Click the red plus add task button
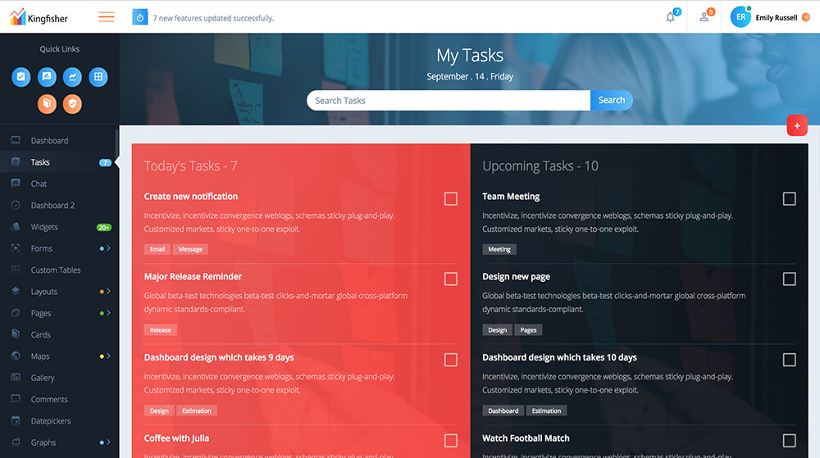 coord(796,125)
